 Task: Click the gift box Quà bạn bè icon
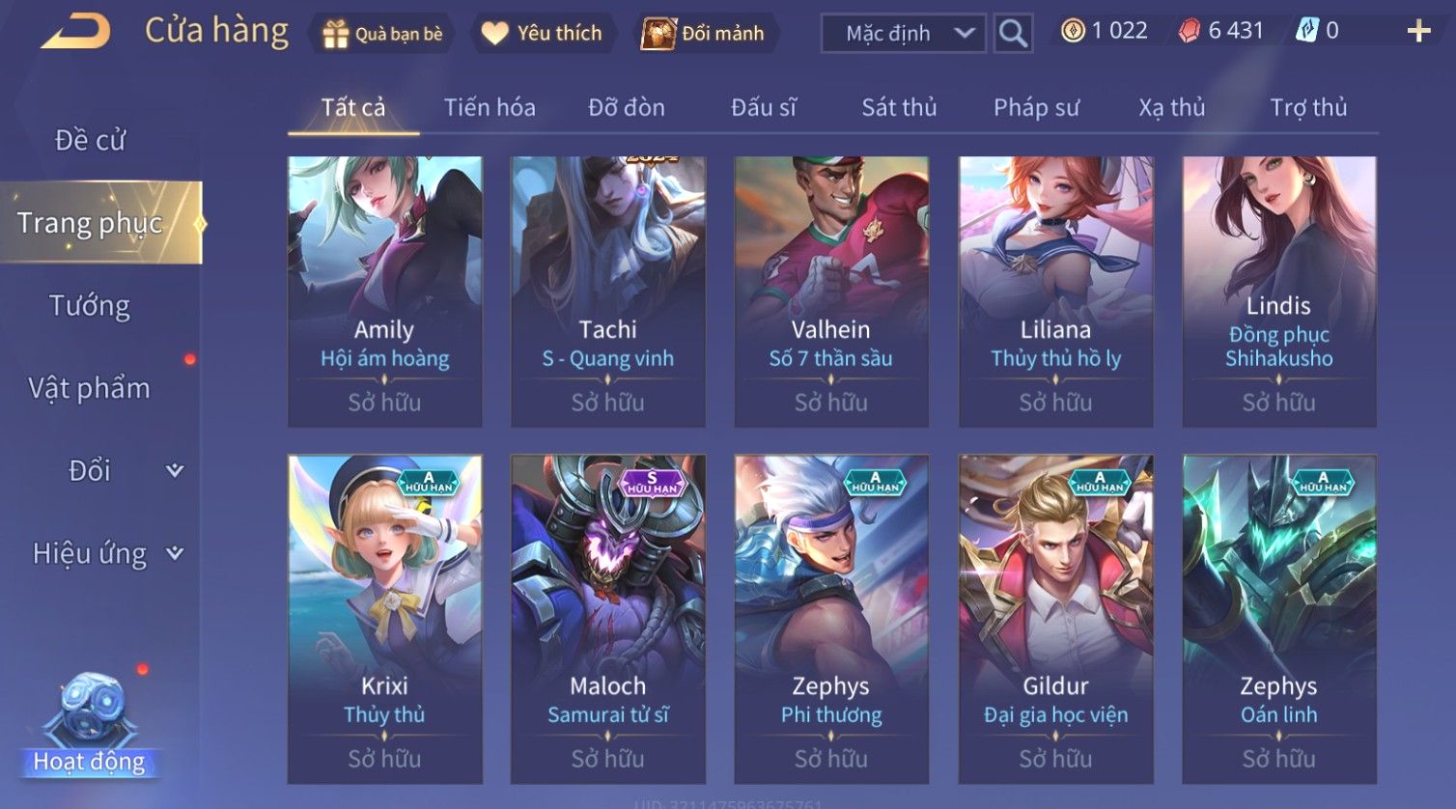(335, 34)
